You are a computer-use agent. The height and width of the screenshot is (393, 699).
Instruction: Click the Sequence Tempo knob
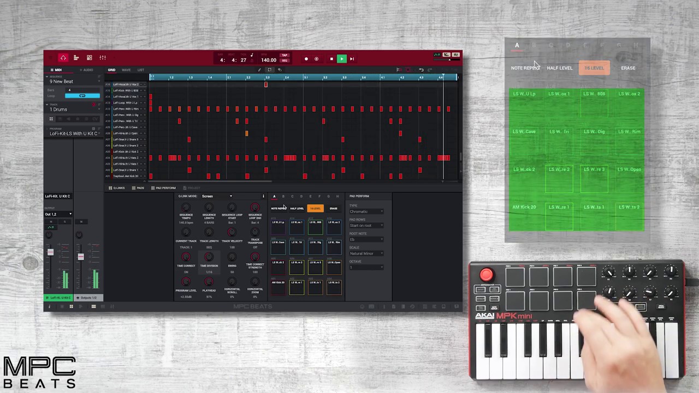(x=186, y=208)
